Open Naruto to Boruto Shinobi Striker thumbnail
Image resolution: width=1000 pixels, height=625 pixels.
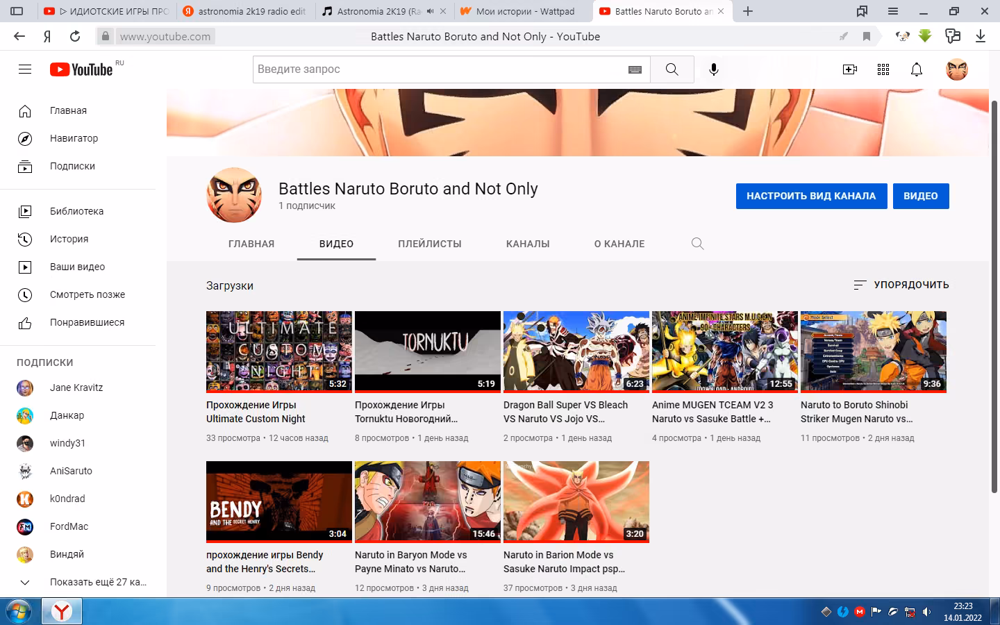[x=874, y=351]
